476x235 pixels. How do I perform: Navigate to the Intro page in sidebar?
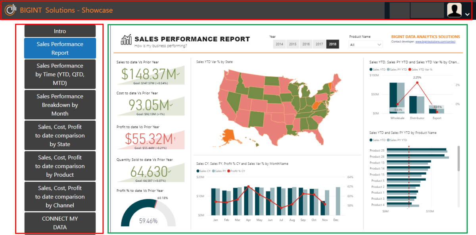[x=60, y=31]
